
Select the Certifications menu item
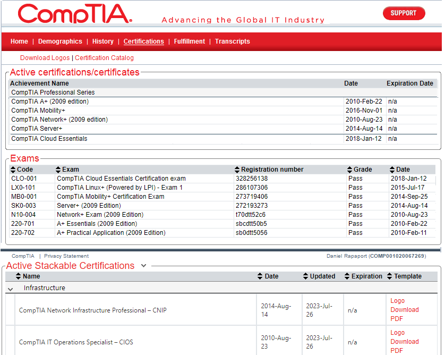[x=143, y=41]
